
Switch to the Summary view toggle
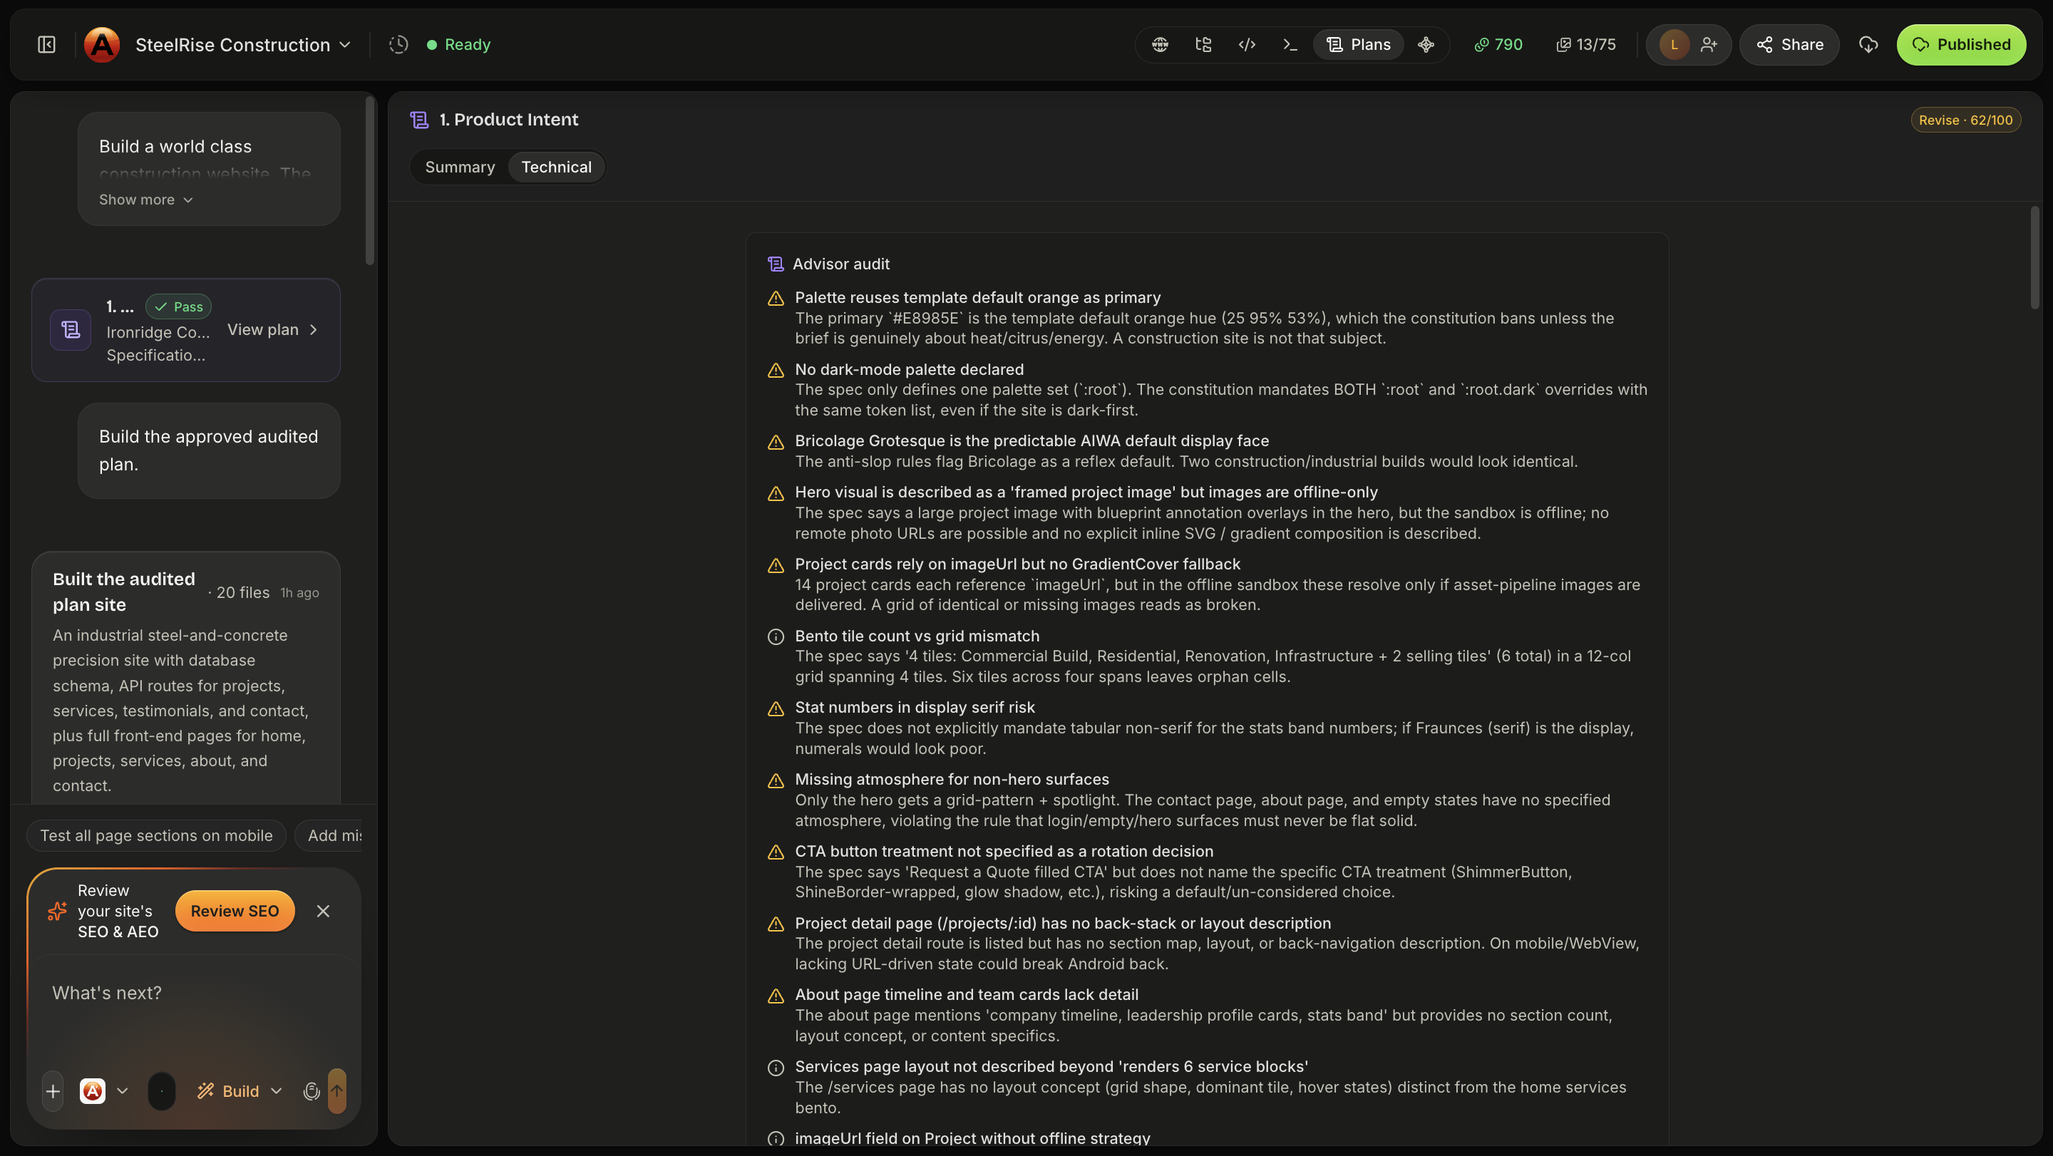pos(460,167)
